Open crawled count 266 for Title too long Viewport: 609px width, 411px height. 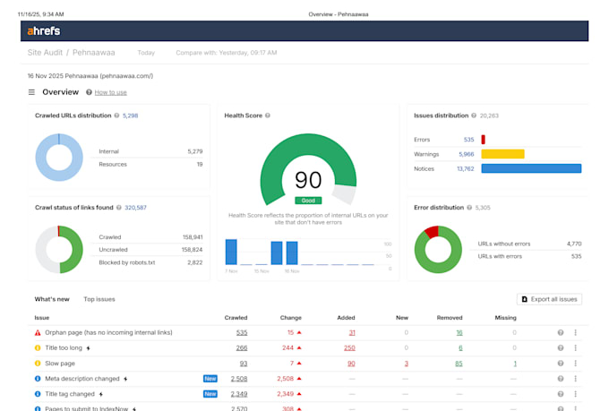coord(242,347)
